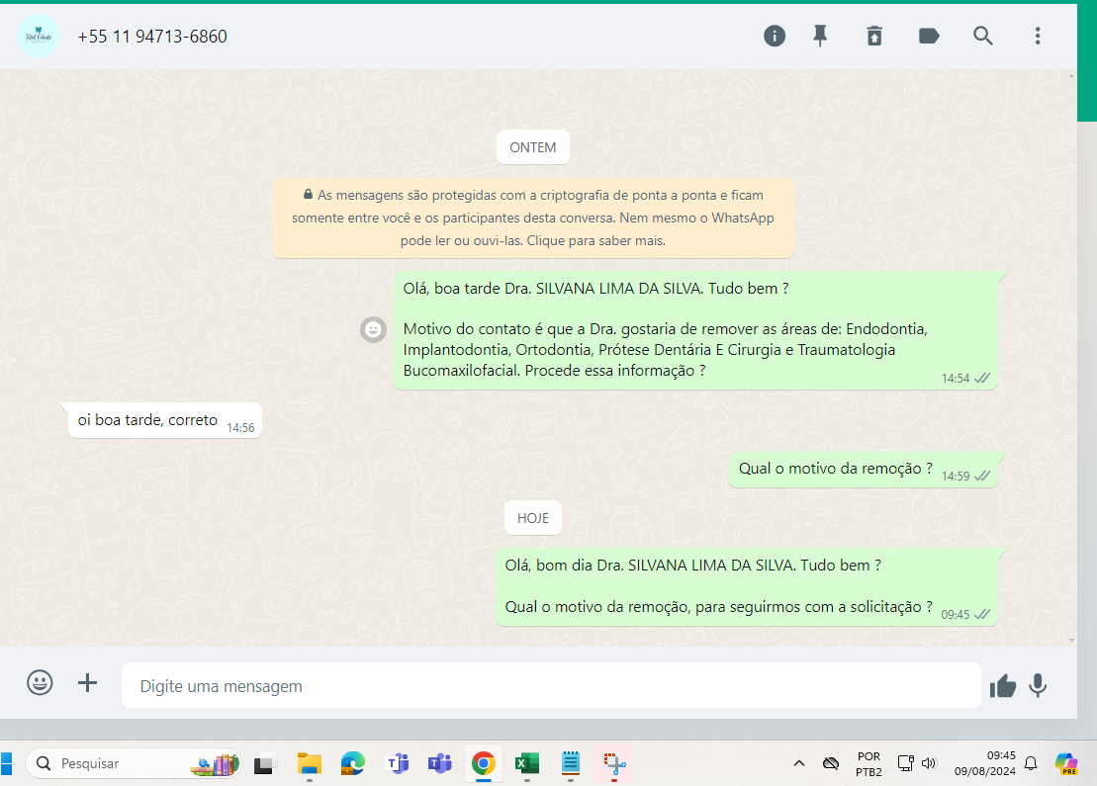Attach a file with the plus icon
1097x786 pixels.
pos(87,682)
